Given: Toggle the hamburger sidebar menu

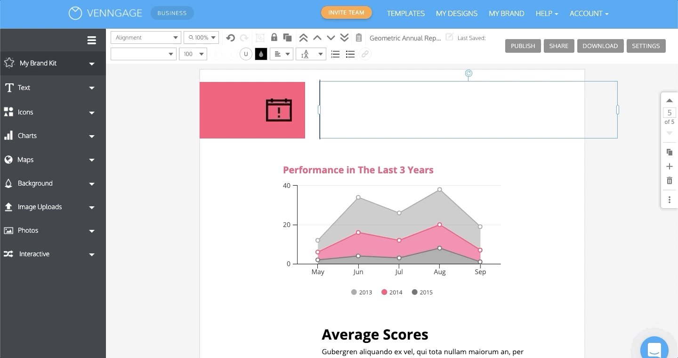Looking at the screenshot, I should [x=92, y=41].
